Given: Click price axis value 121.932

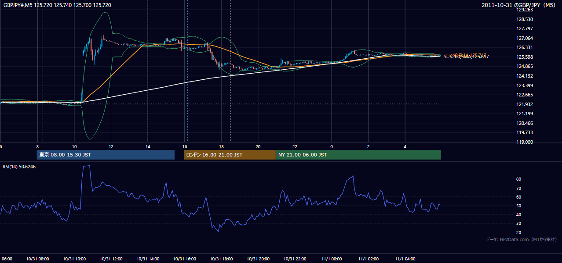Looking at the screenshot, I should (x=524, y=104).
